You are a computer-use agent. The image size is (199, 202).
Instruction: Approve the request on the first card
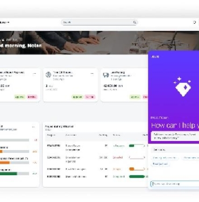pos(20,97)
